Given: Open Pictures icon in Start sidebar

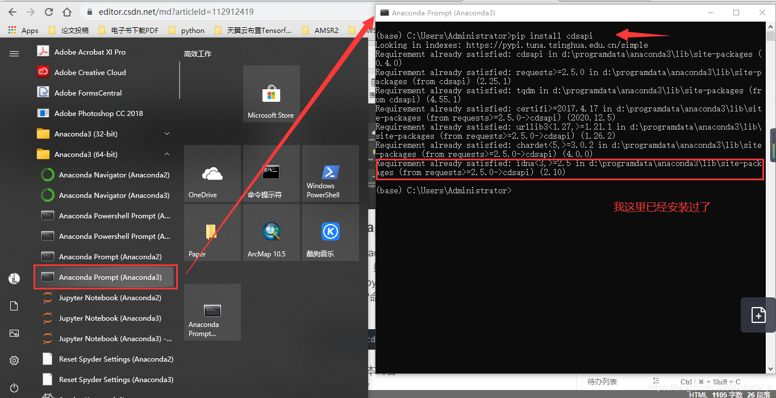Looking at the screenshot, I should [x=14, y=333].
